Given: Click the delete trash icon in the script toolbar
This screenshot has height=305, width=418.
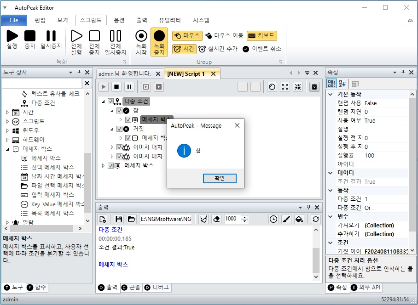Looking at the screenshot, I should pyautogui.click(x=314, y=87).
